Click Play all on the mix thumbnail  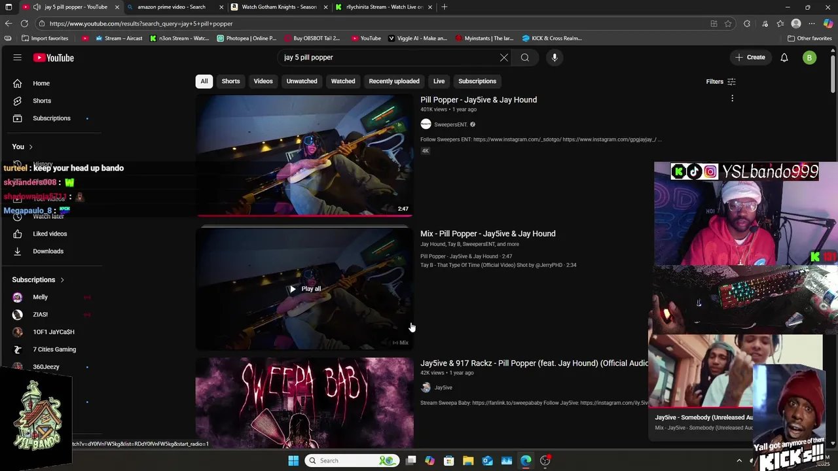click(305, 289)
